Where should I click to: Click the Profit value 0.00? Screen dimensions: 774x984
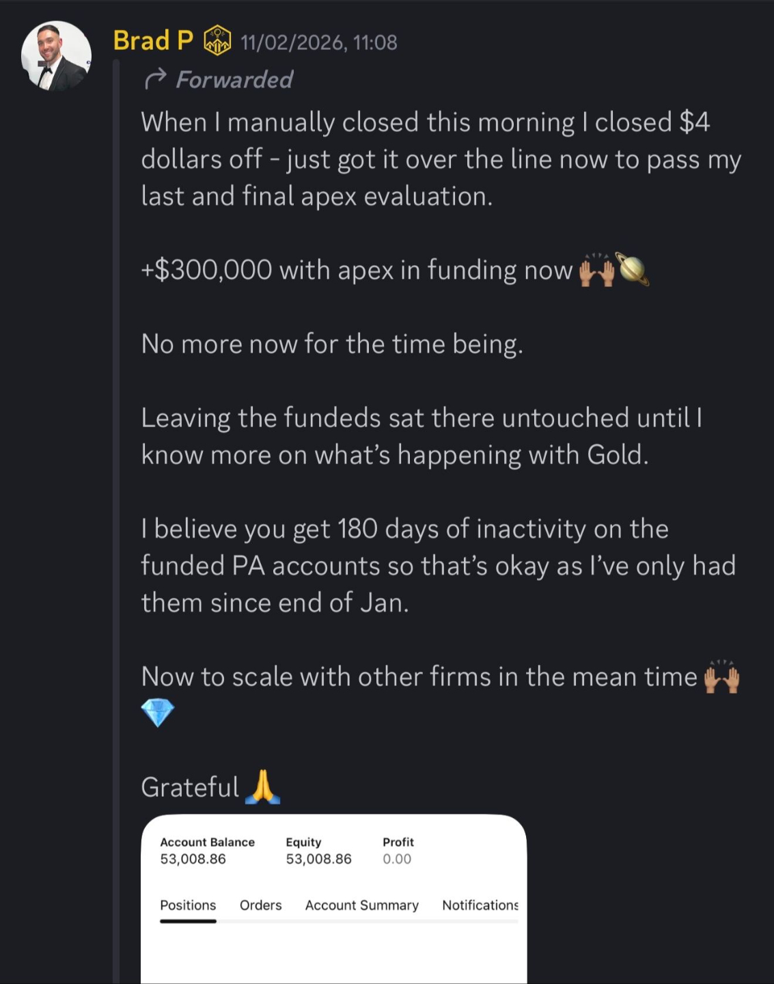[397, 859]
